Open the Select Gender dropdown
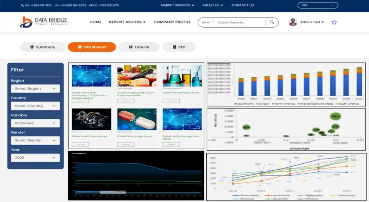 point(35,140)
